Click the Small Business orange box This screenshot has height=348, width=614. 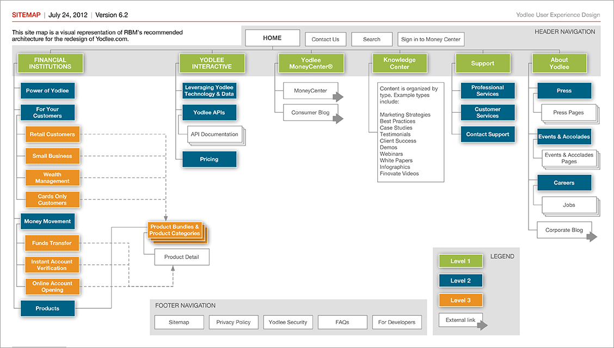(x=52, y=156)
